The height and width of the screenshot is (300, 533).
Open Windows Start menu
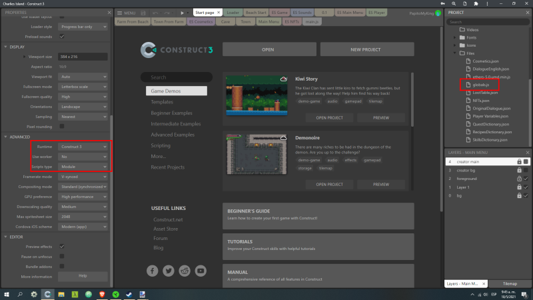pos(7,295)
